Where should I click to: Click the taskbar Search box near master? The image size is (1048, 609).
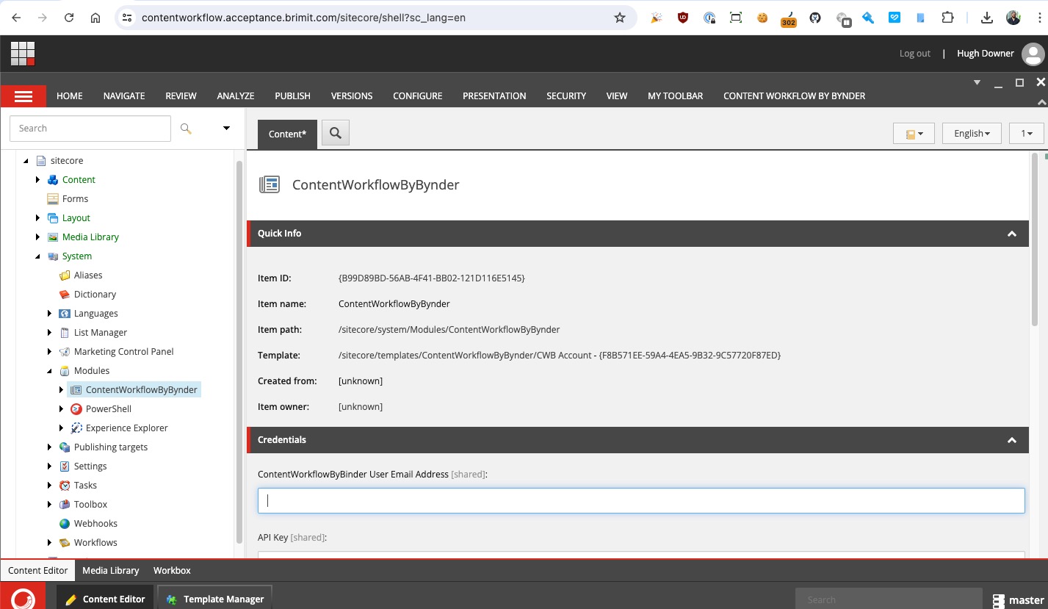pos(889,599)
